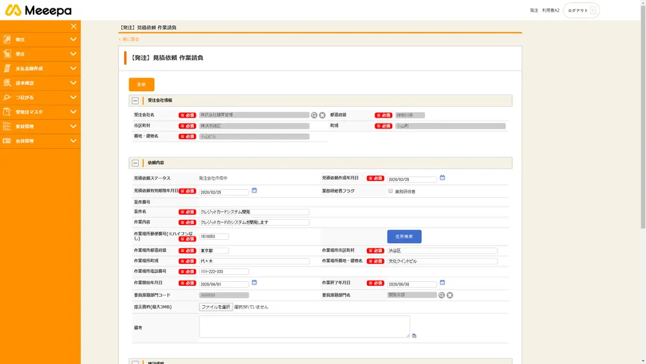Toggle the 業務研修者 checkbox
This screenshot has width=646, height=364.
[x=390, y=191]
